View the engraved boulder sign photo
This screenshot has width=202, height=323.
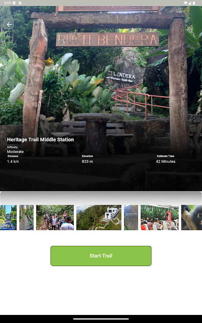131,217
